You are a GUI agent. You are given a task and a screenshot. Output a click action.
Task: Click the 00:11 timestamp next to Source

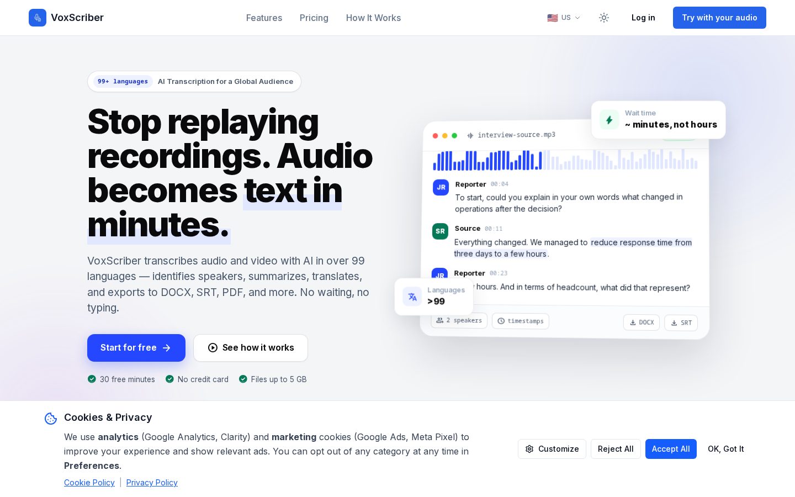pos(494,229)
